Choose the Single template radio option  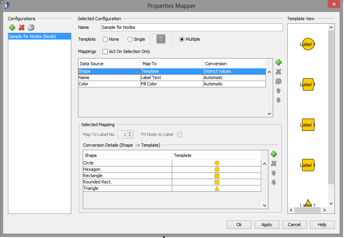[x=130, y=40]
